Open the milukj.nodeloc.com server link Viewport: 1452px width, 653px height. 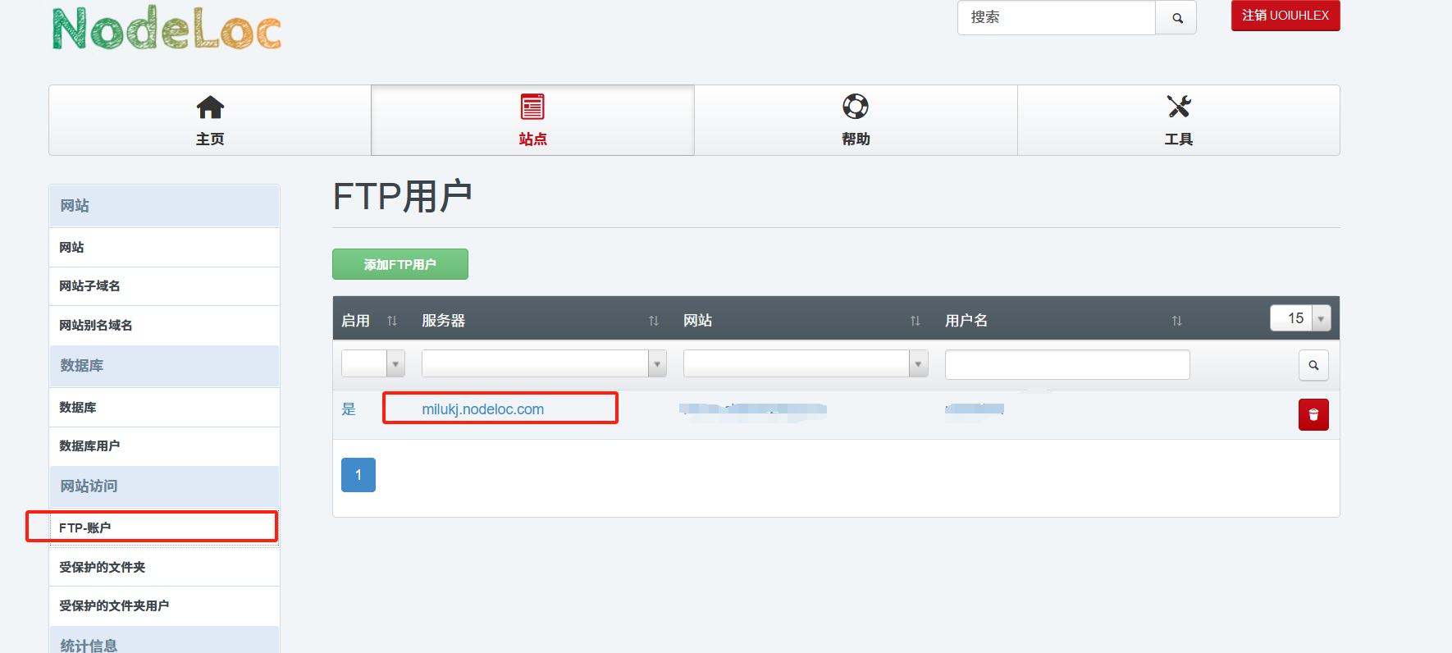pyautogui.click(x=482, y=409)
